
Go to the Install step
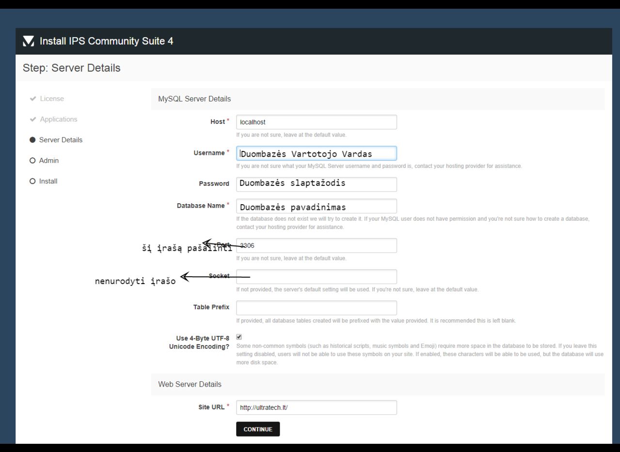[x=48, y=181]
